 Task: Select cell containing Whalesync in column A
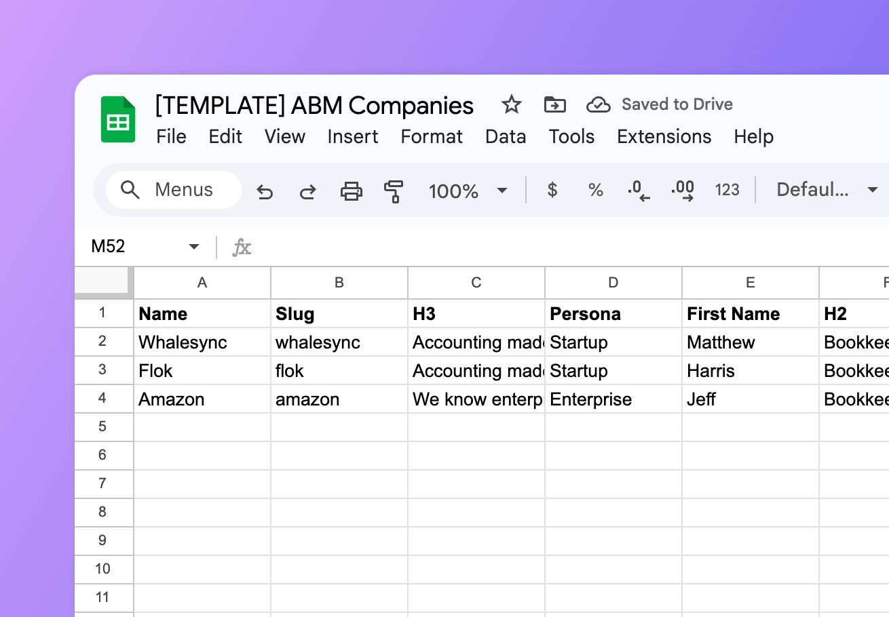(x=202, y=342)
